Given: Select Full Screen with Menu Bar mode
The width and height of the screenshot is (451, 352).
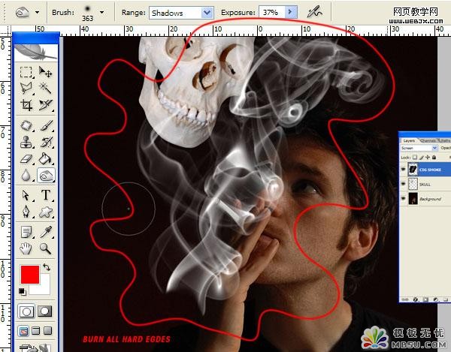Looking at the screenshot, I should point(35,331).
